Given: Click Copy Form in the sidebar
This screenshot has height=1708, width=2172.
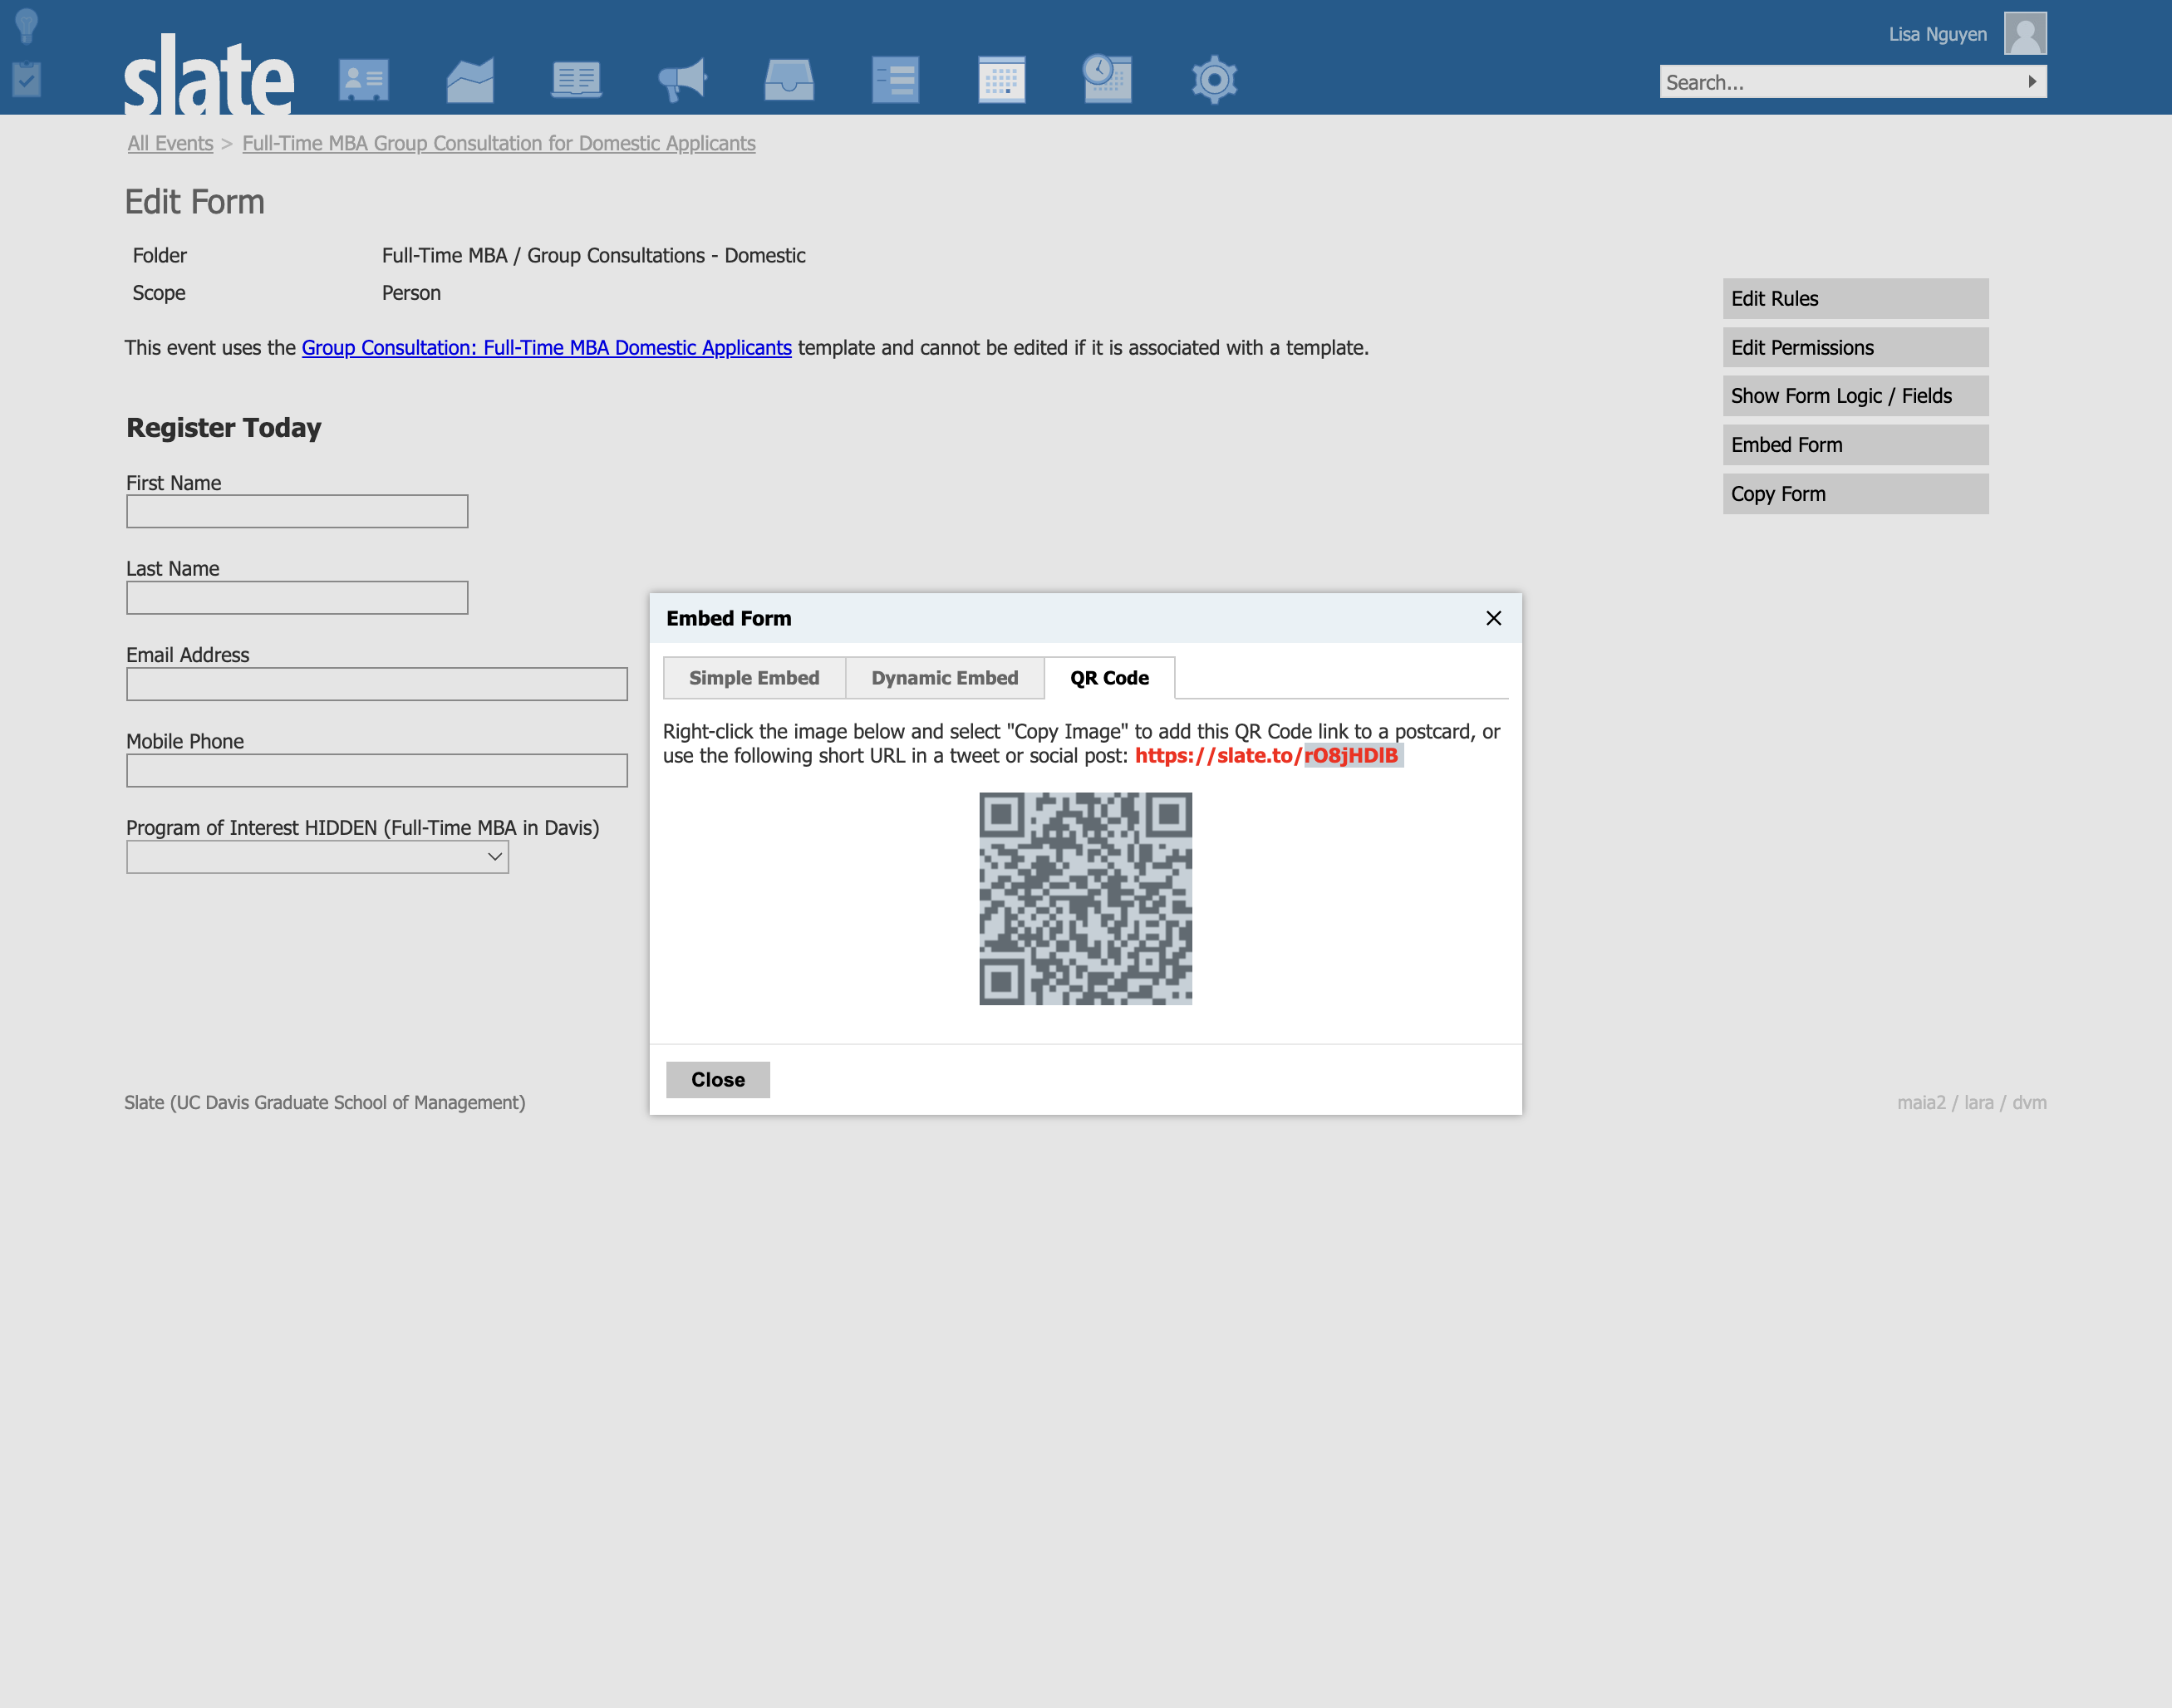Looking at the screenshot, I should coord(1856,494).
